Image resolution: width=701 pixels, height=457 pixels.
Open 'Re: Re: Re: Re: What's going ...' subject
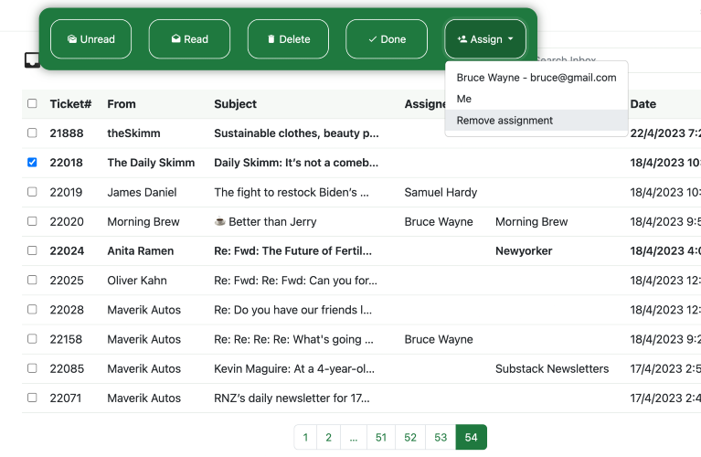[x=293, y=339]
